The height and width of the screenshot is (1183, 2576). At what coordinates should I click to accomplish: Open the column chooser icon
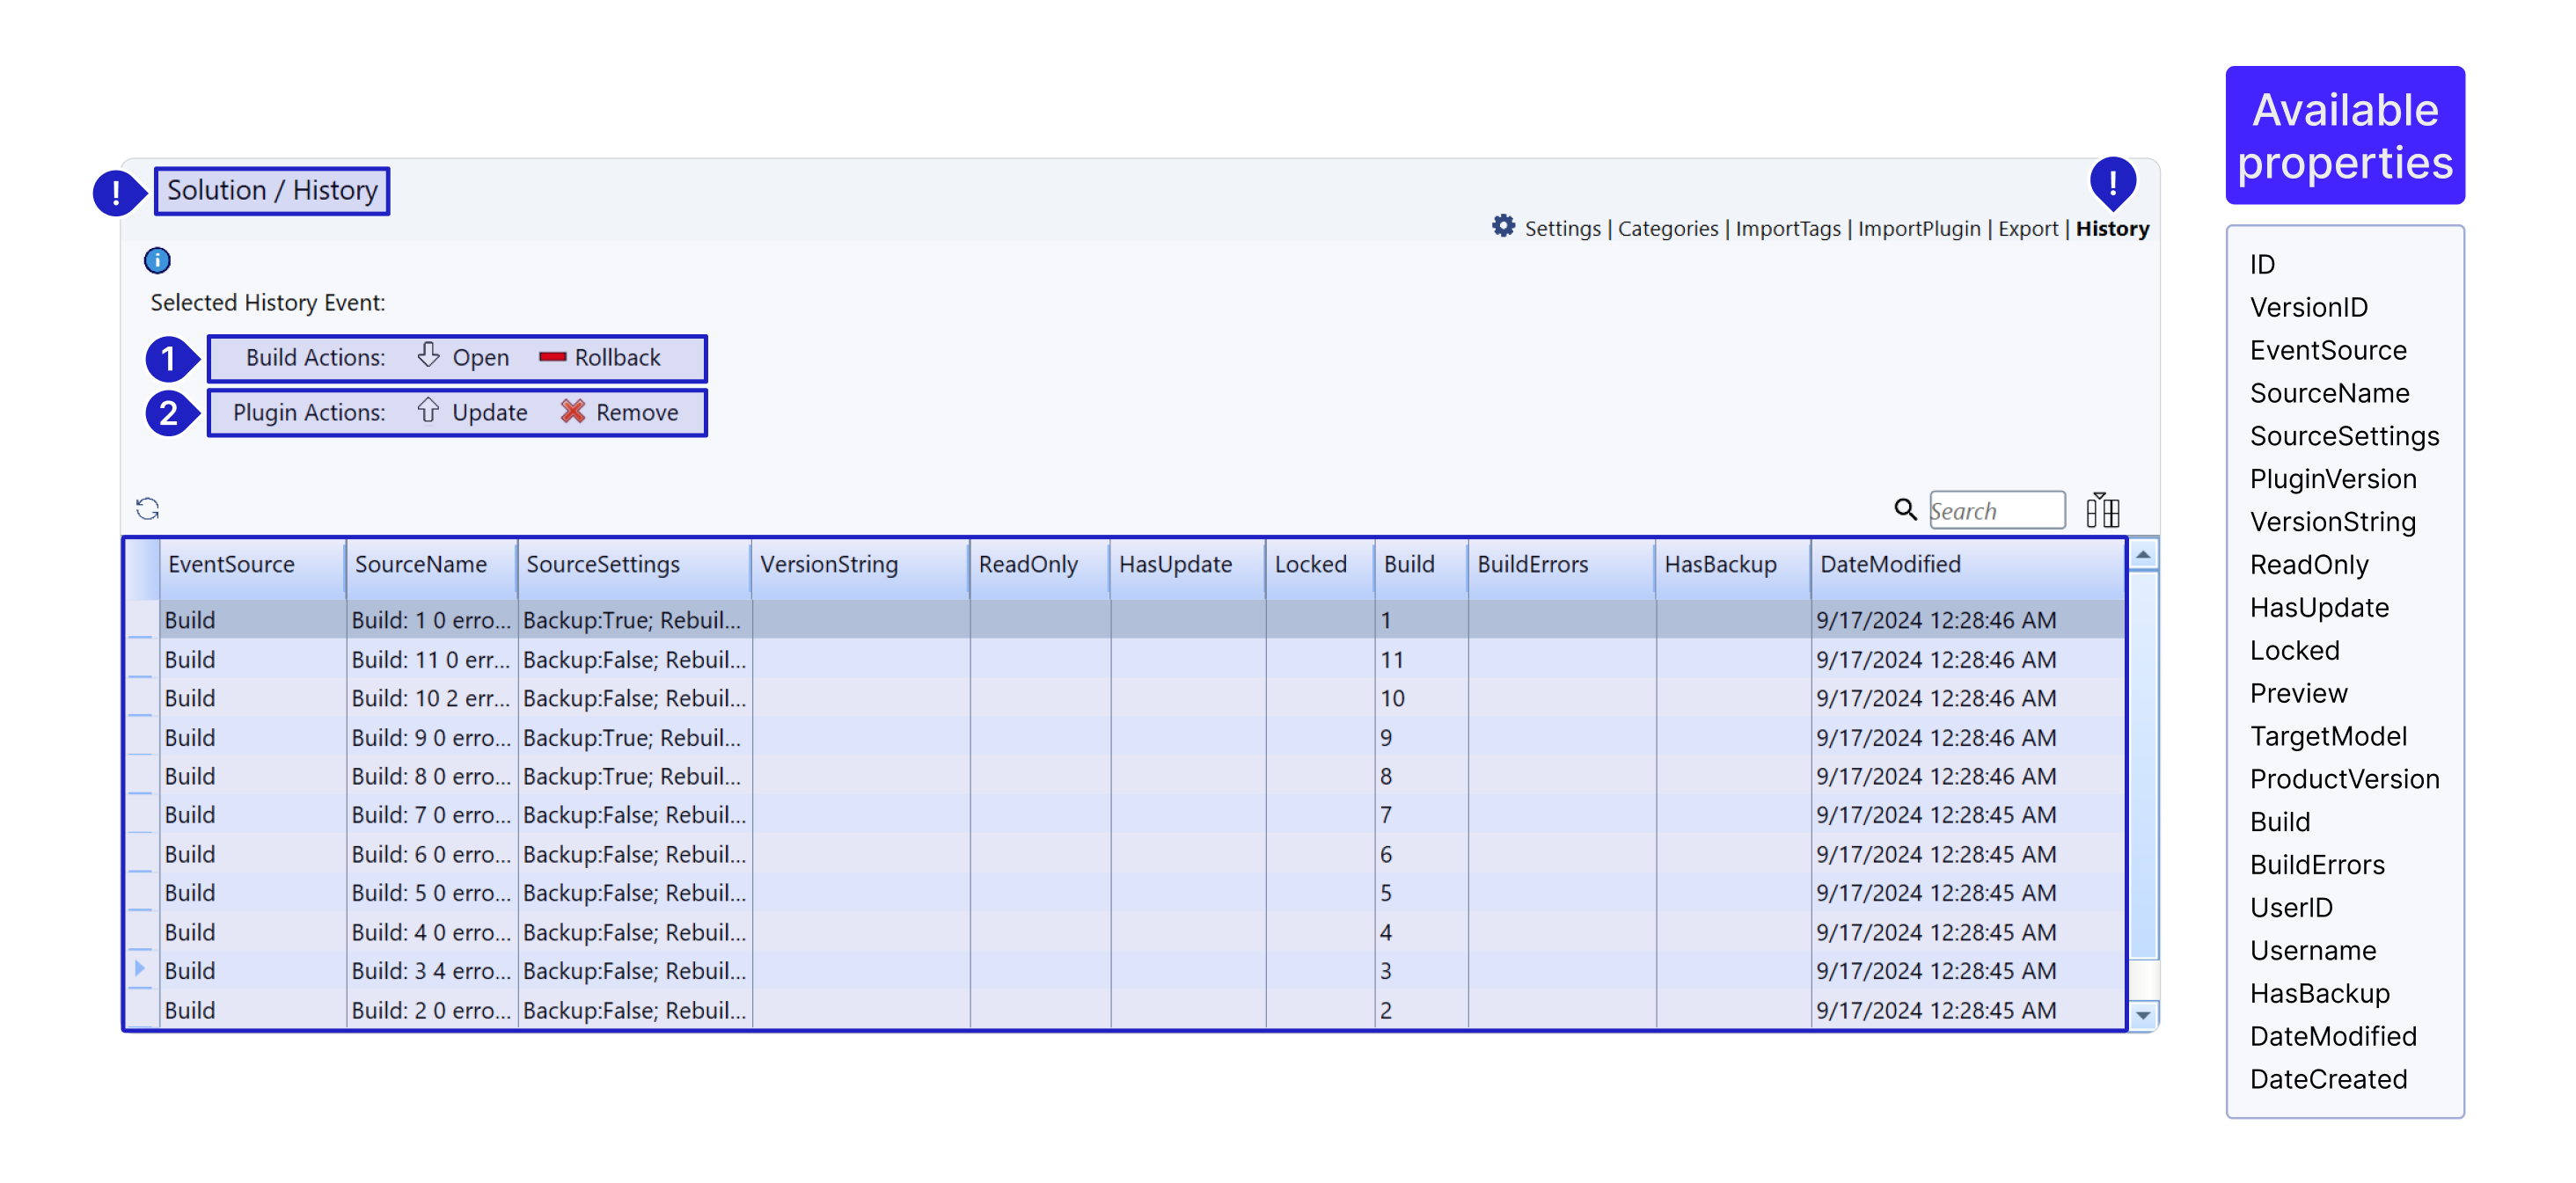point(2102,510)
